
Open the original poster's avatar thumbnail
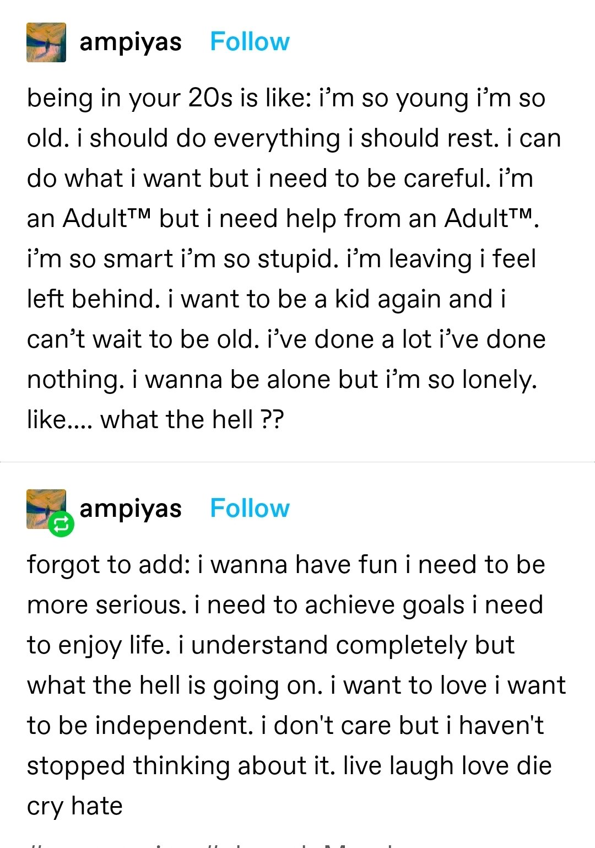[46, 42]
